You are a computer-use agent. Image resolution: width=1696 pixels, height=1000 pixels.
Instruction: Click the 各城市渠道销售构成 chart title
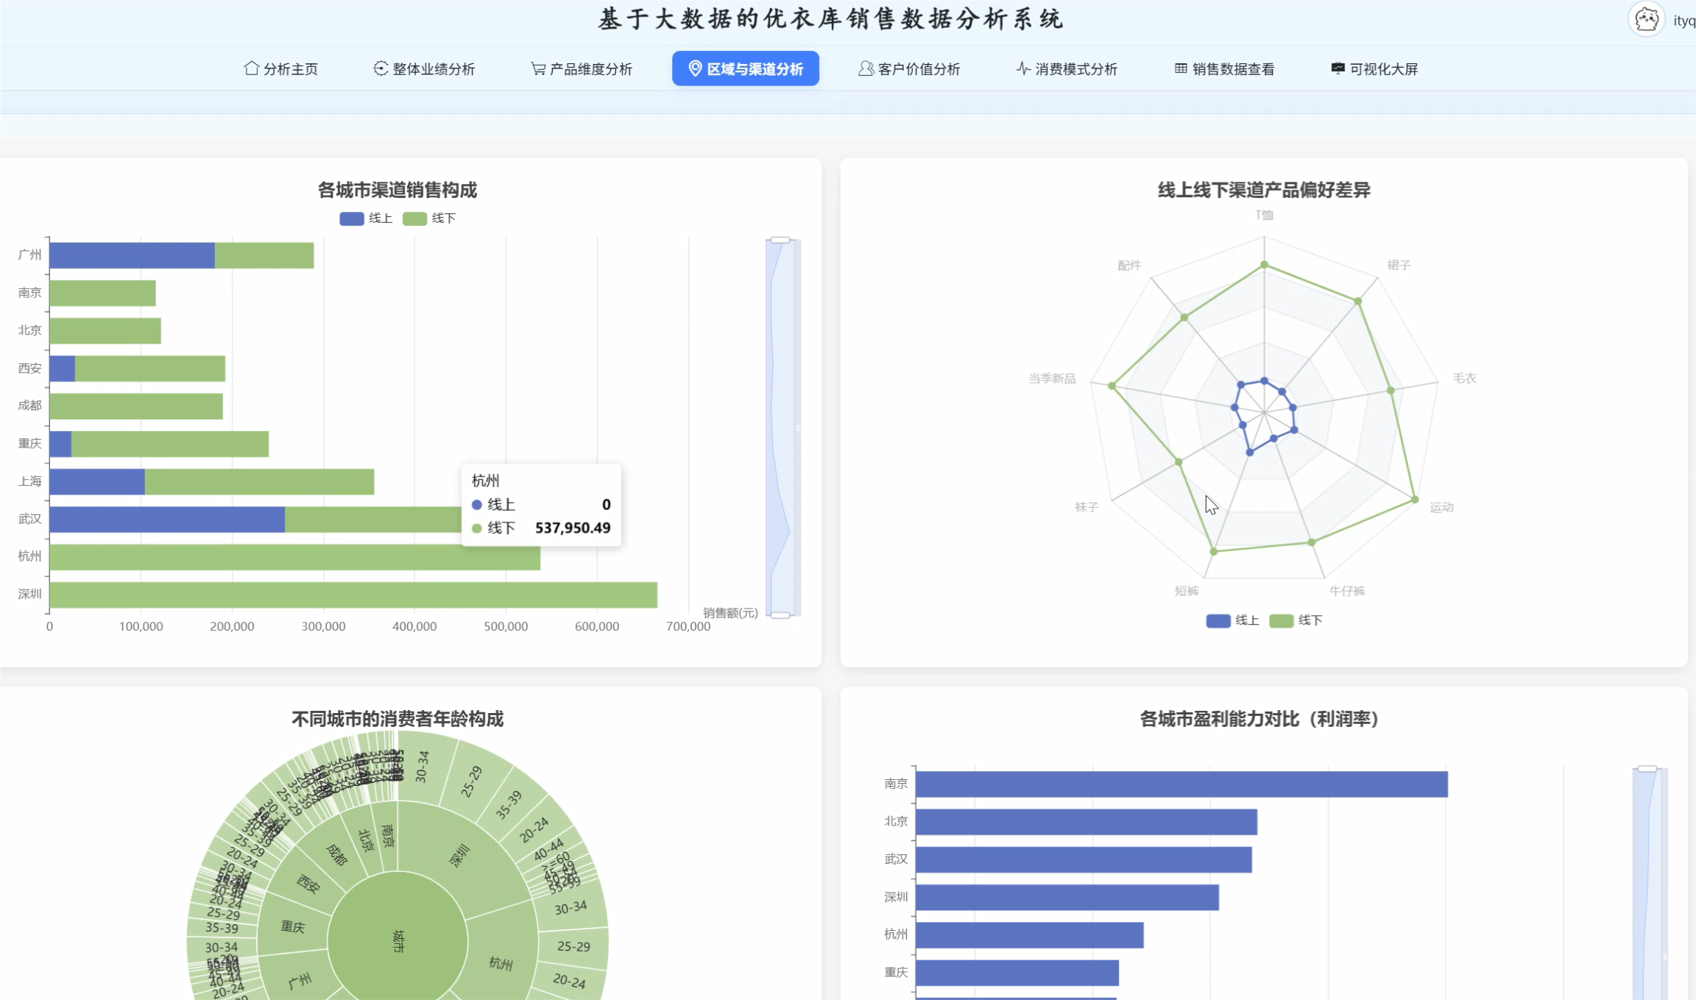click(x=397, y=190)
